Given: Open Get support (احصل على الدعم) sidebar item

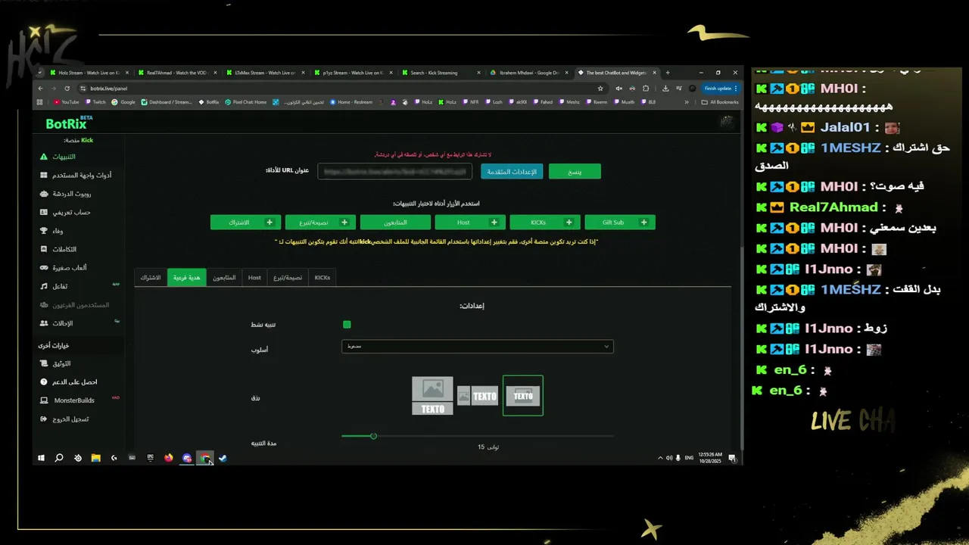Looking at the screenshot, I should pos(69,381).
